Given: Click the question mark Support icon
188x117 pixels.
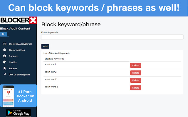Looking at the screenshot, I should click(x=4, y=56).
